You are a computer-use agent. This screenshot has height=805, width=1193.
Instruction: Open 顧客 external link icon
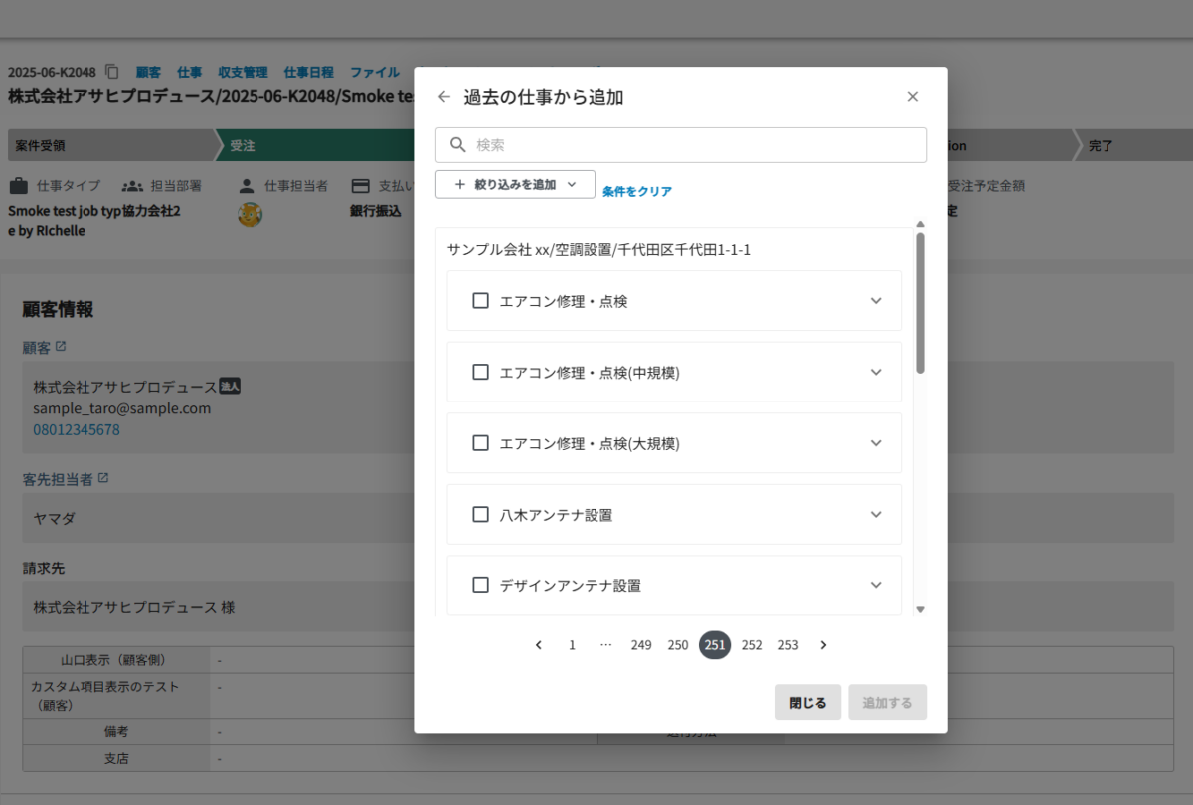point(61,346)
